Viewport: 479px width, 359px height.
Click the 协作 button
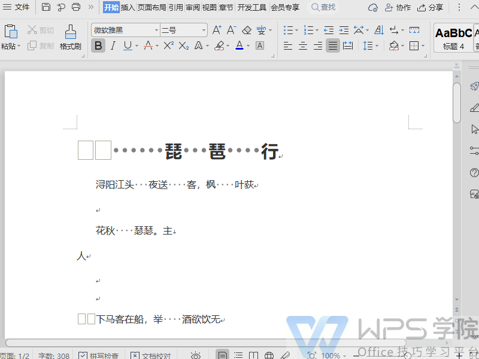(398, 7)
